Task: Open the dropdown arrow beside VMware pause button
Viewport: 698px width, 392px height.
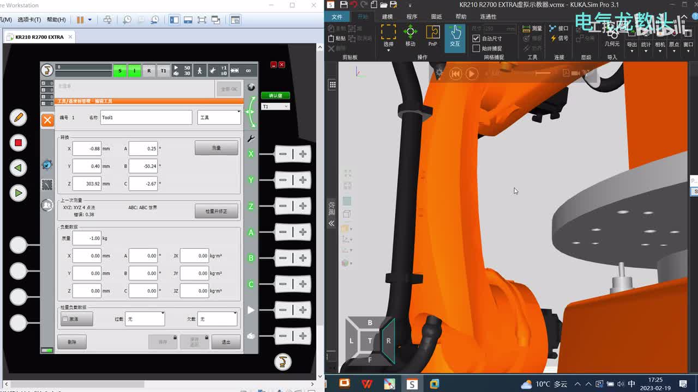Action: click(90, 20)
